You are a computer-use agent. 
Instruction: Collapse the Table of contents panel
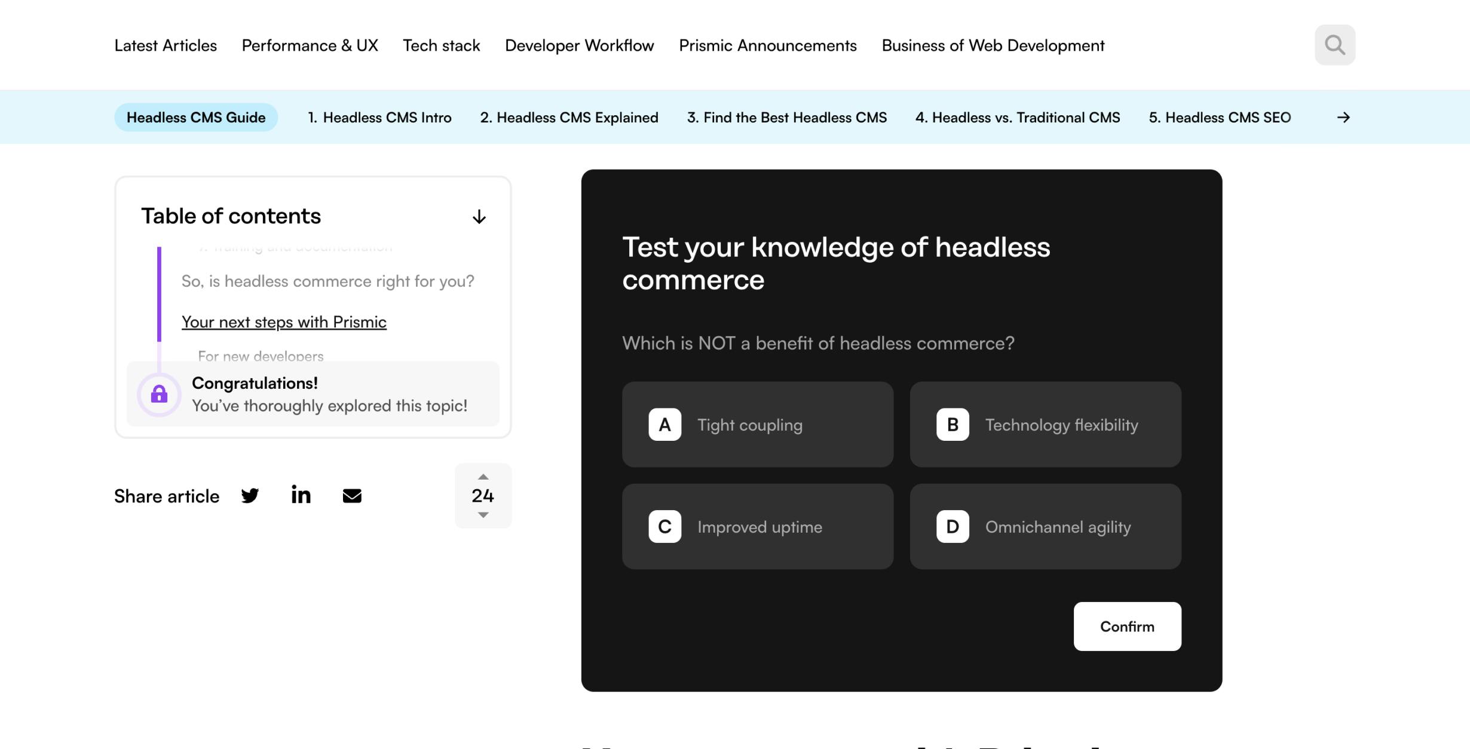point(479,217)
